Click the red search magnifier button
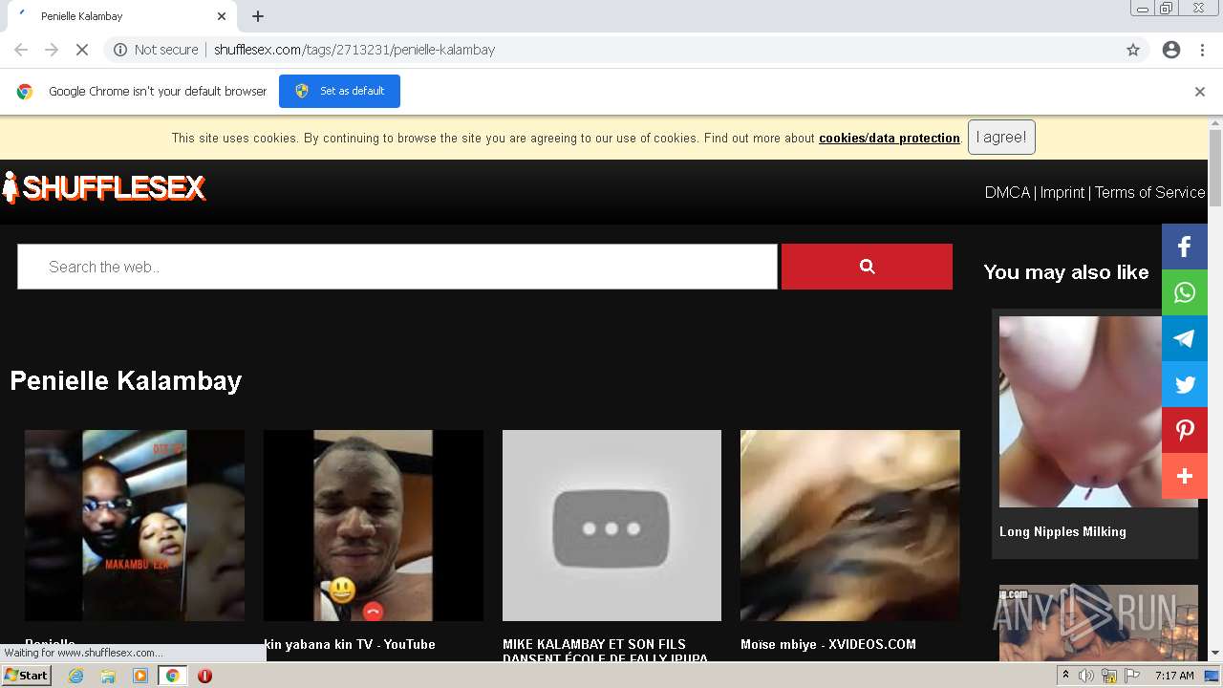This screenshot has width=1223, height=688. [x=867, y=267]
